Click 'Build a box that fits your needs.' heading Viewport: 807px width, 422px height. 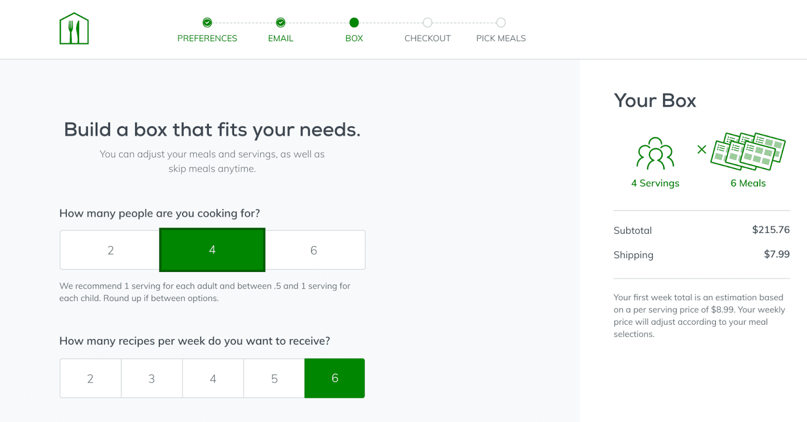[x=212, y=130]
